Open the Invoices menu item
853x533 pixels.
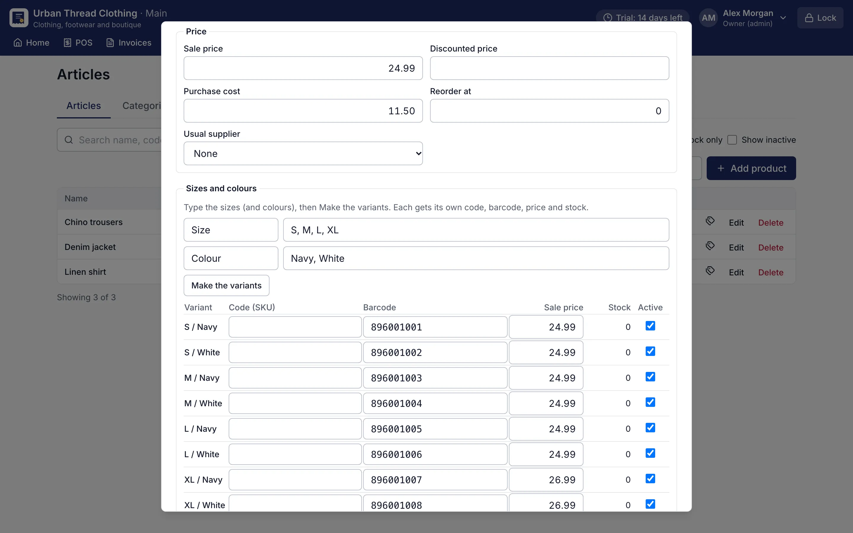129,43
